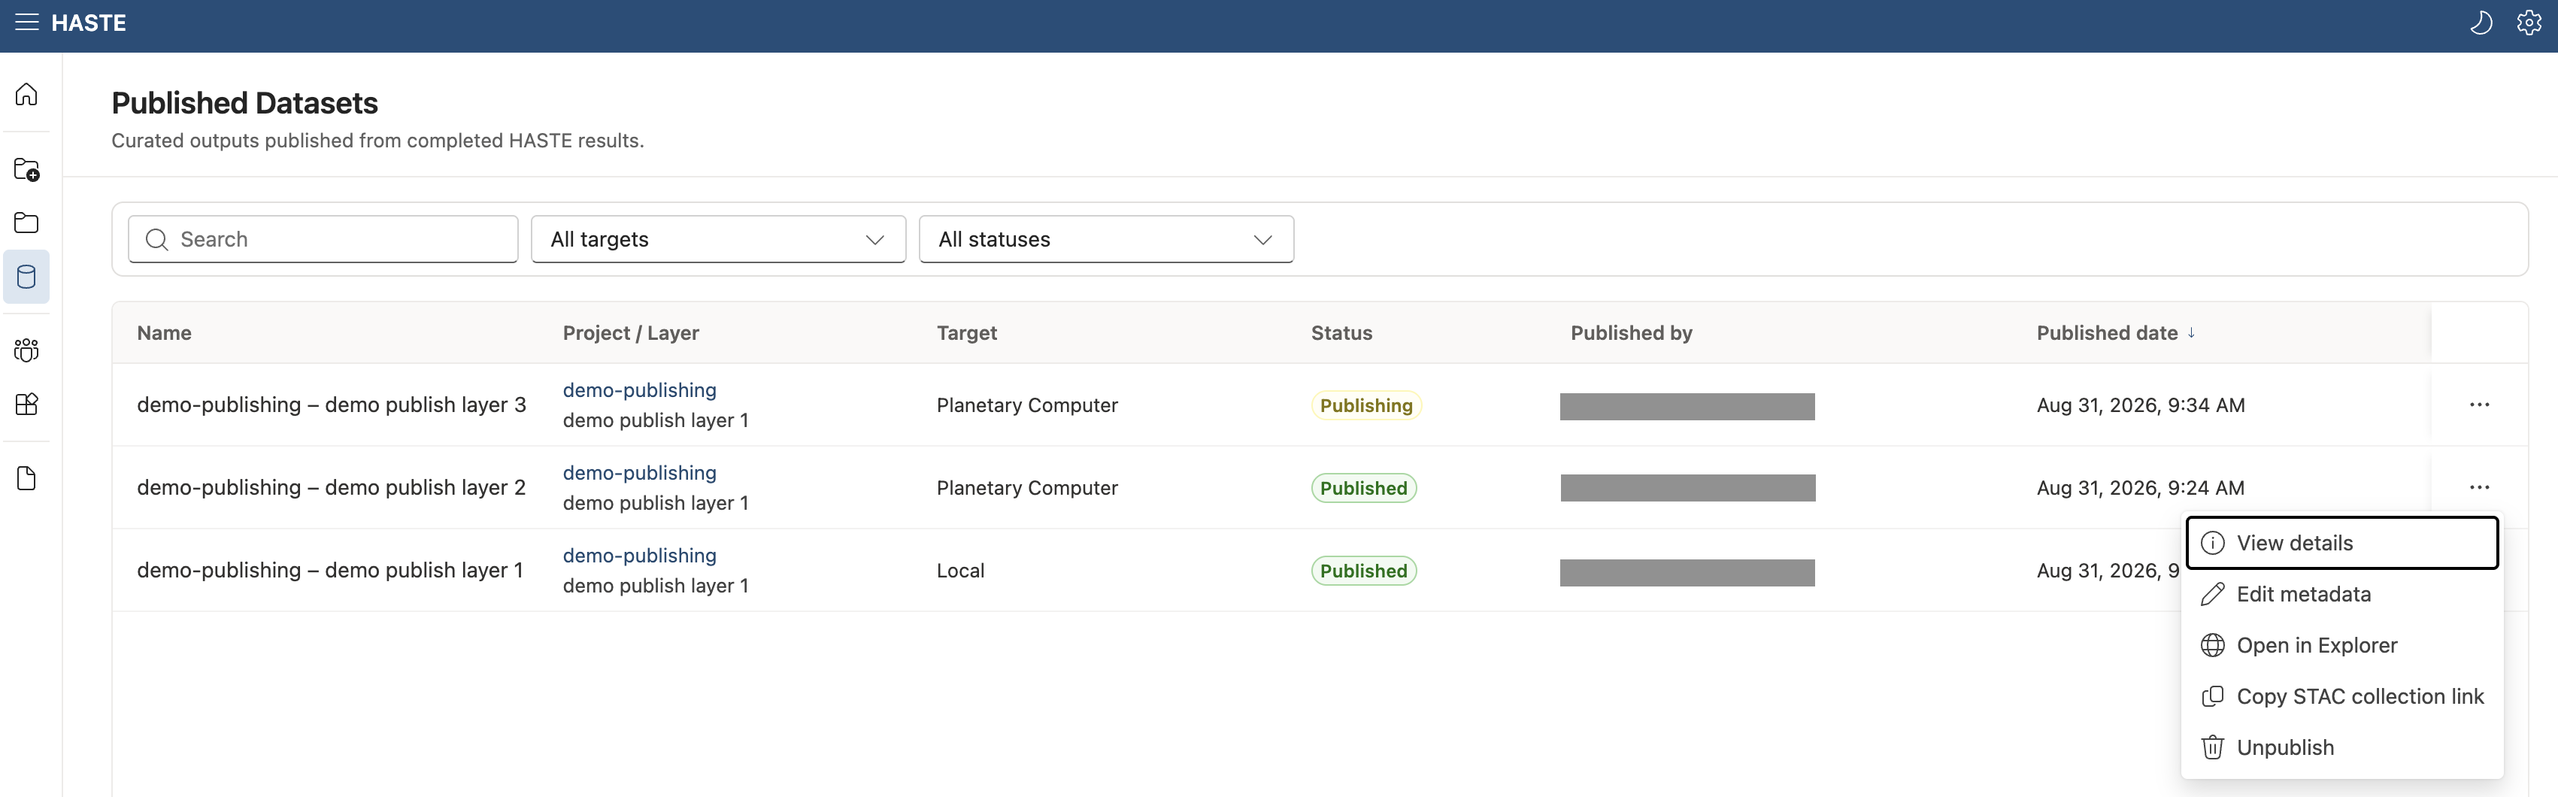Click 'Local' target cell
The image size is (2558, 797).
960,571
